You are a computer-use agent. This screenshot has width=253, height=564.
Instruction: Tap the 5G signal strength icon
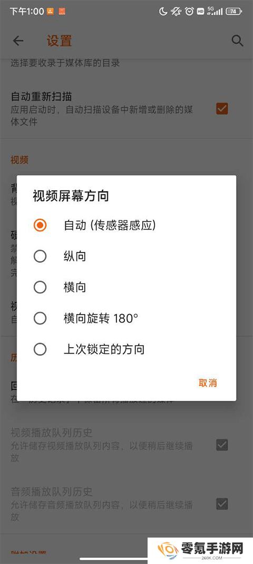tap(215, 11)
